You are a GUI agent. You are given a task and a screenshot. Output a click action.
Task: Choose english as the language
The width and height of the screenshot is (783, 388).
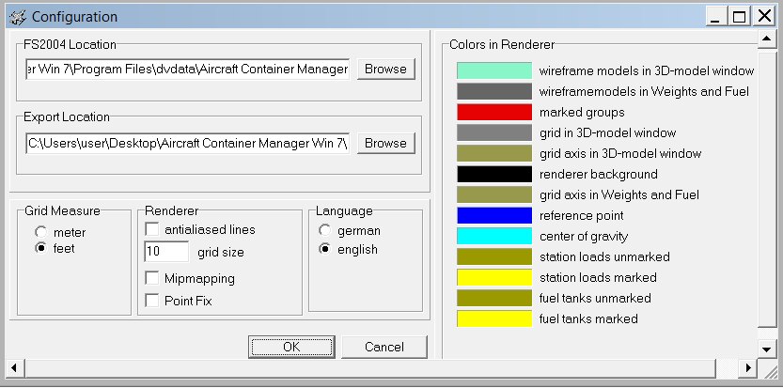(325, 249)
